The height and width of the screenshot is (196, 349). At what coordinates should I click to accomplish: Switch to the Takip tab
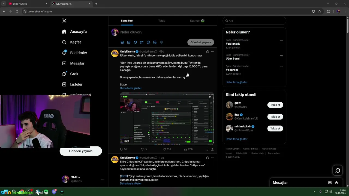pyautogui.click(x=162, y=21)
